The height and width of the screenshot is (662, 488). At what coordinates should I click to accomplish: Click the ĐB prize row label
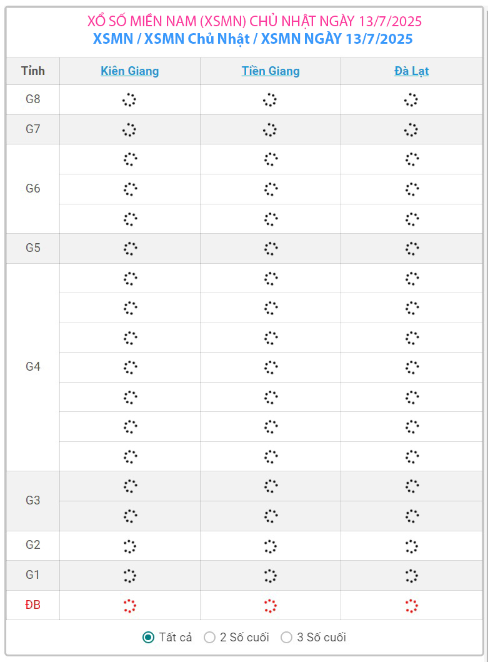(33, 605)
